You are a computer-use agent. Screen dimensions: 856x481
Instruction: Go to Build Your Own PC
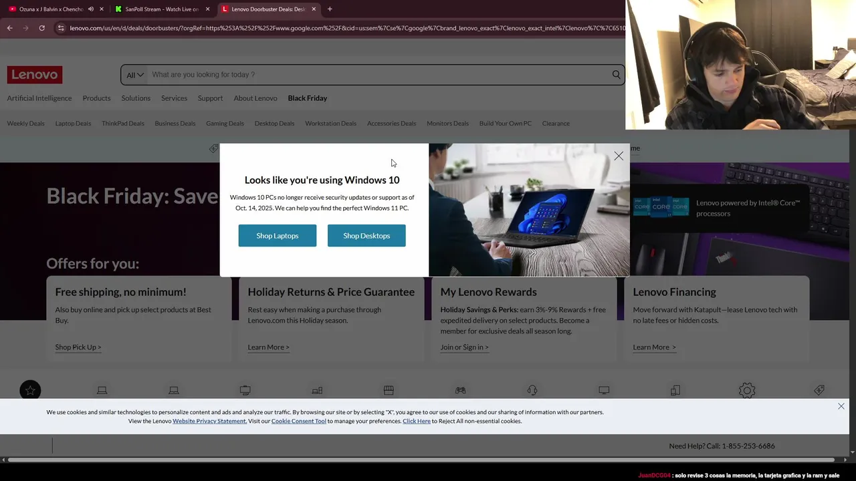pos(506,124)
